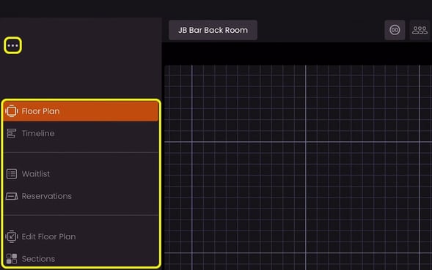
Task: Click the Reservations card icon
Action: (x=12, y=196)
